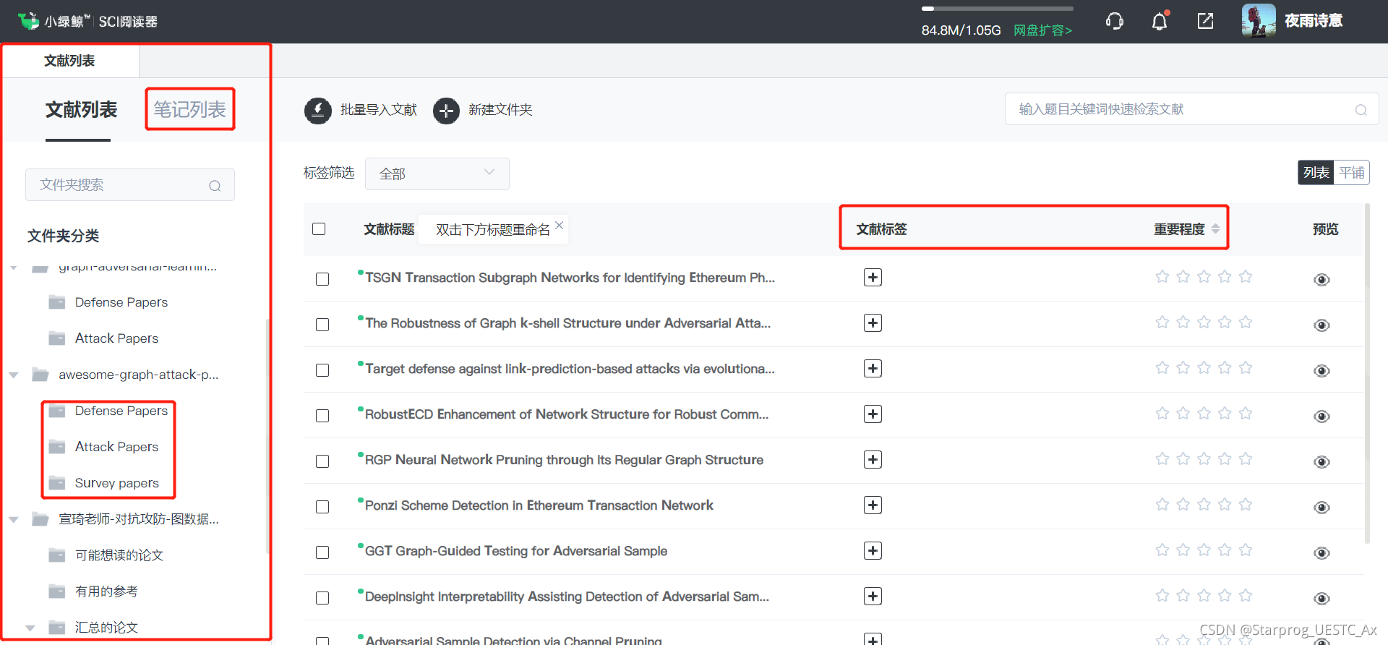This screenshot has height=645, width=1388.
Task: Click username 夜雨诗意
Action: pyautogui.click(x=1314, y=21)
